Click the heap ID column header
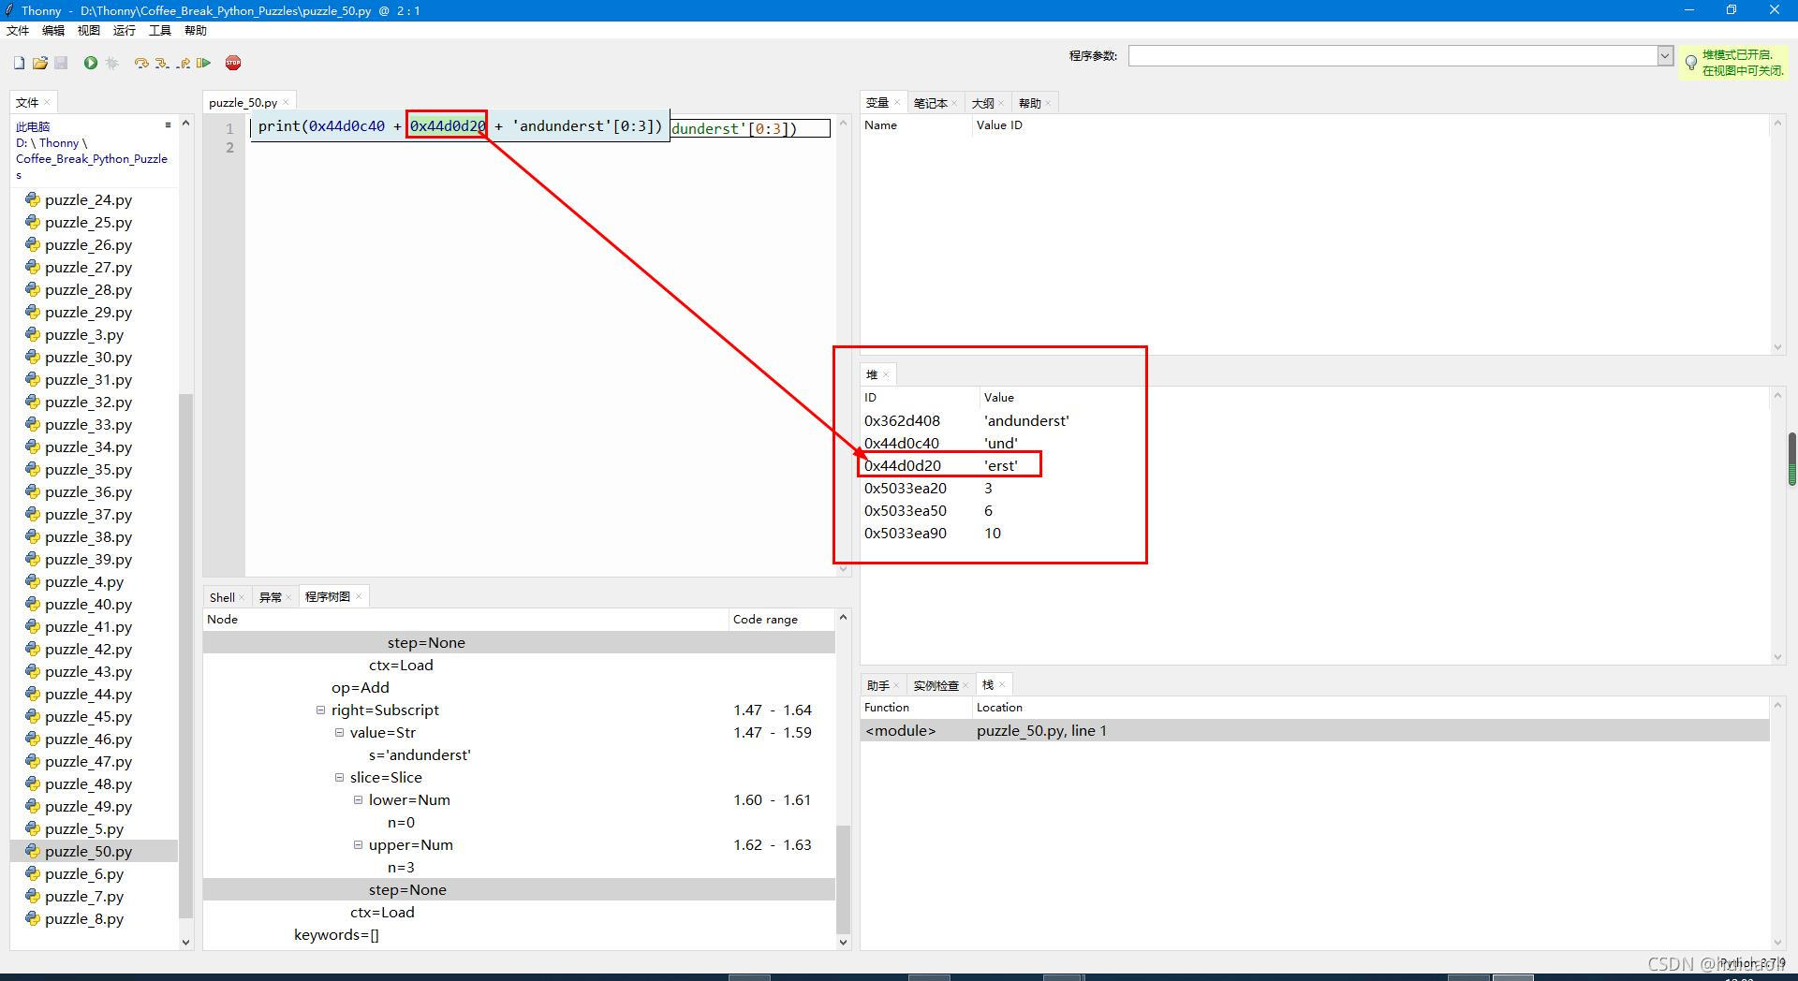Viewport: 1798px width, 981px height. pos(920,397)
